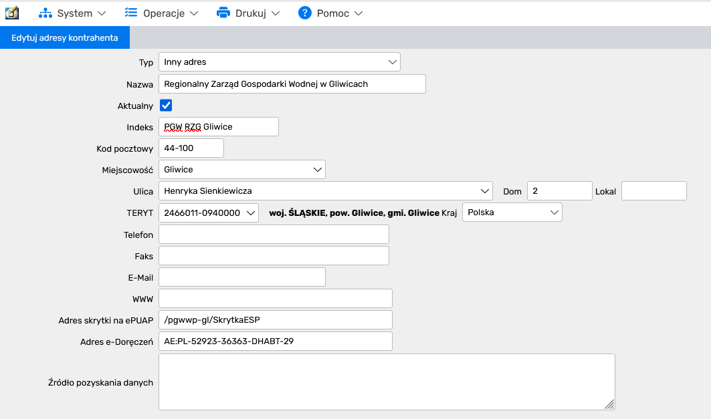Click the Drukuj printer icon
The height and width of the screenshot is (419, 711).
223,13
